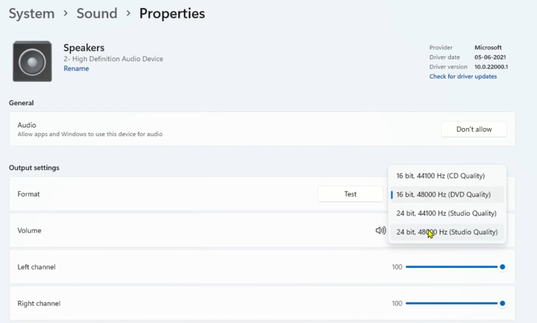
Task: Click the Audio setting label
Action: click(x=27, y=125)
